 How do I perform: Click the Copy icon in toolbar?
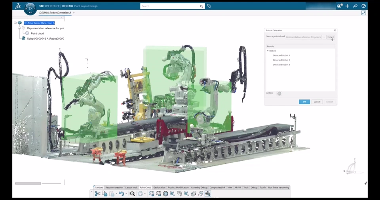(x=104, y=193)
